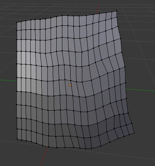Click the orange object origin dot
The height and width of the screenshot is (166, 155).
[70, 85]
